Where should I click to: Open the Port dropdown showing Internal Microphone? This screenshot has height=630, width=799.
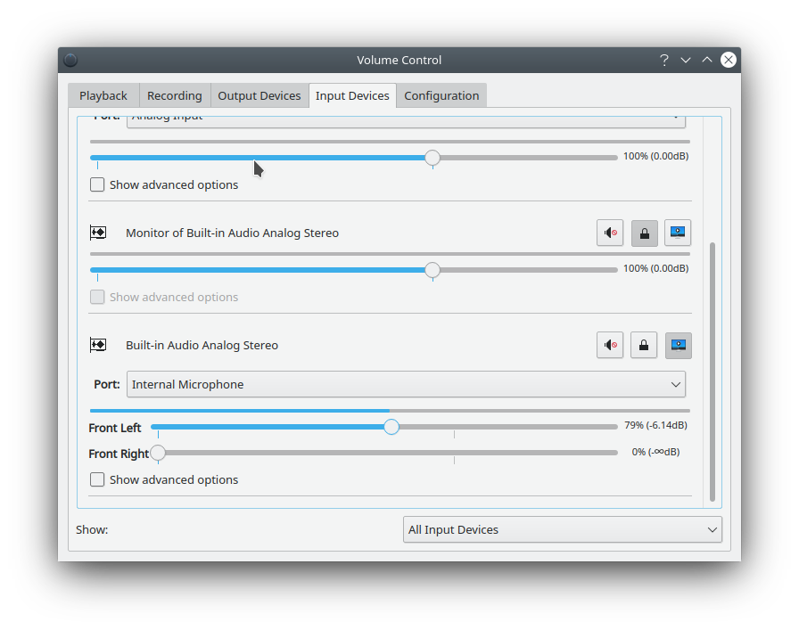[x=406, y=385]
